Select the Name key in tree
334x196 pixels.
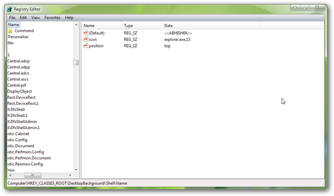pyautogui.click(x=14, y=25)
